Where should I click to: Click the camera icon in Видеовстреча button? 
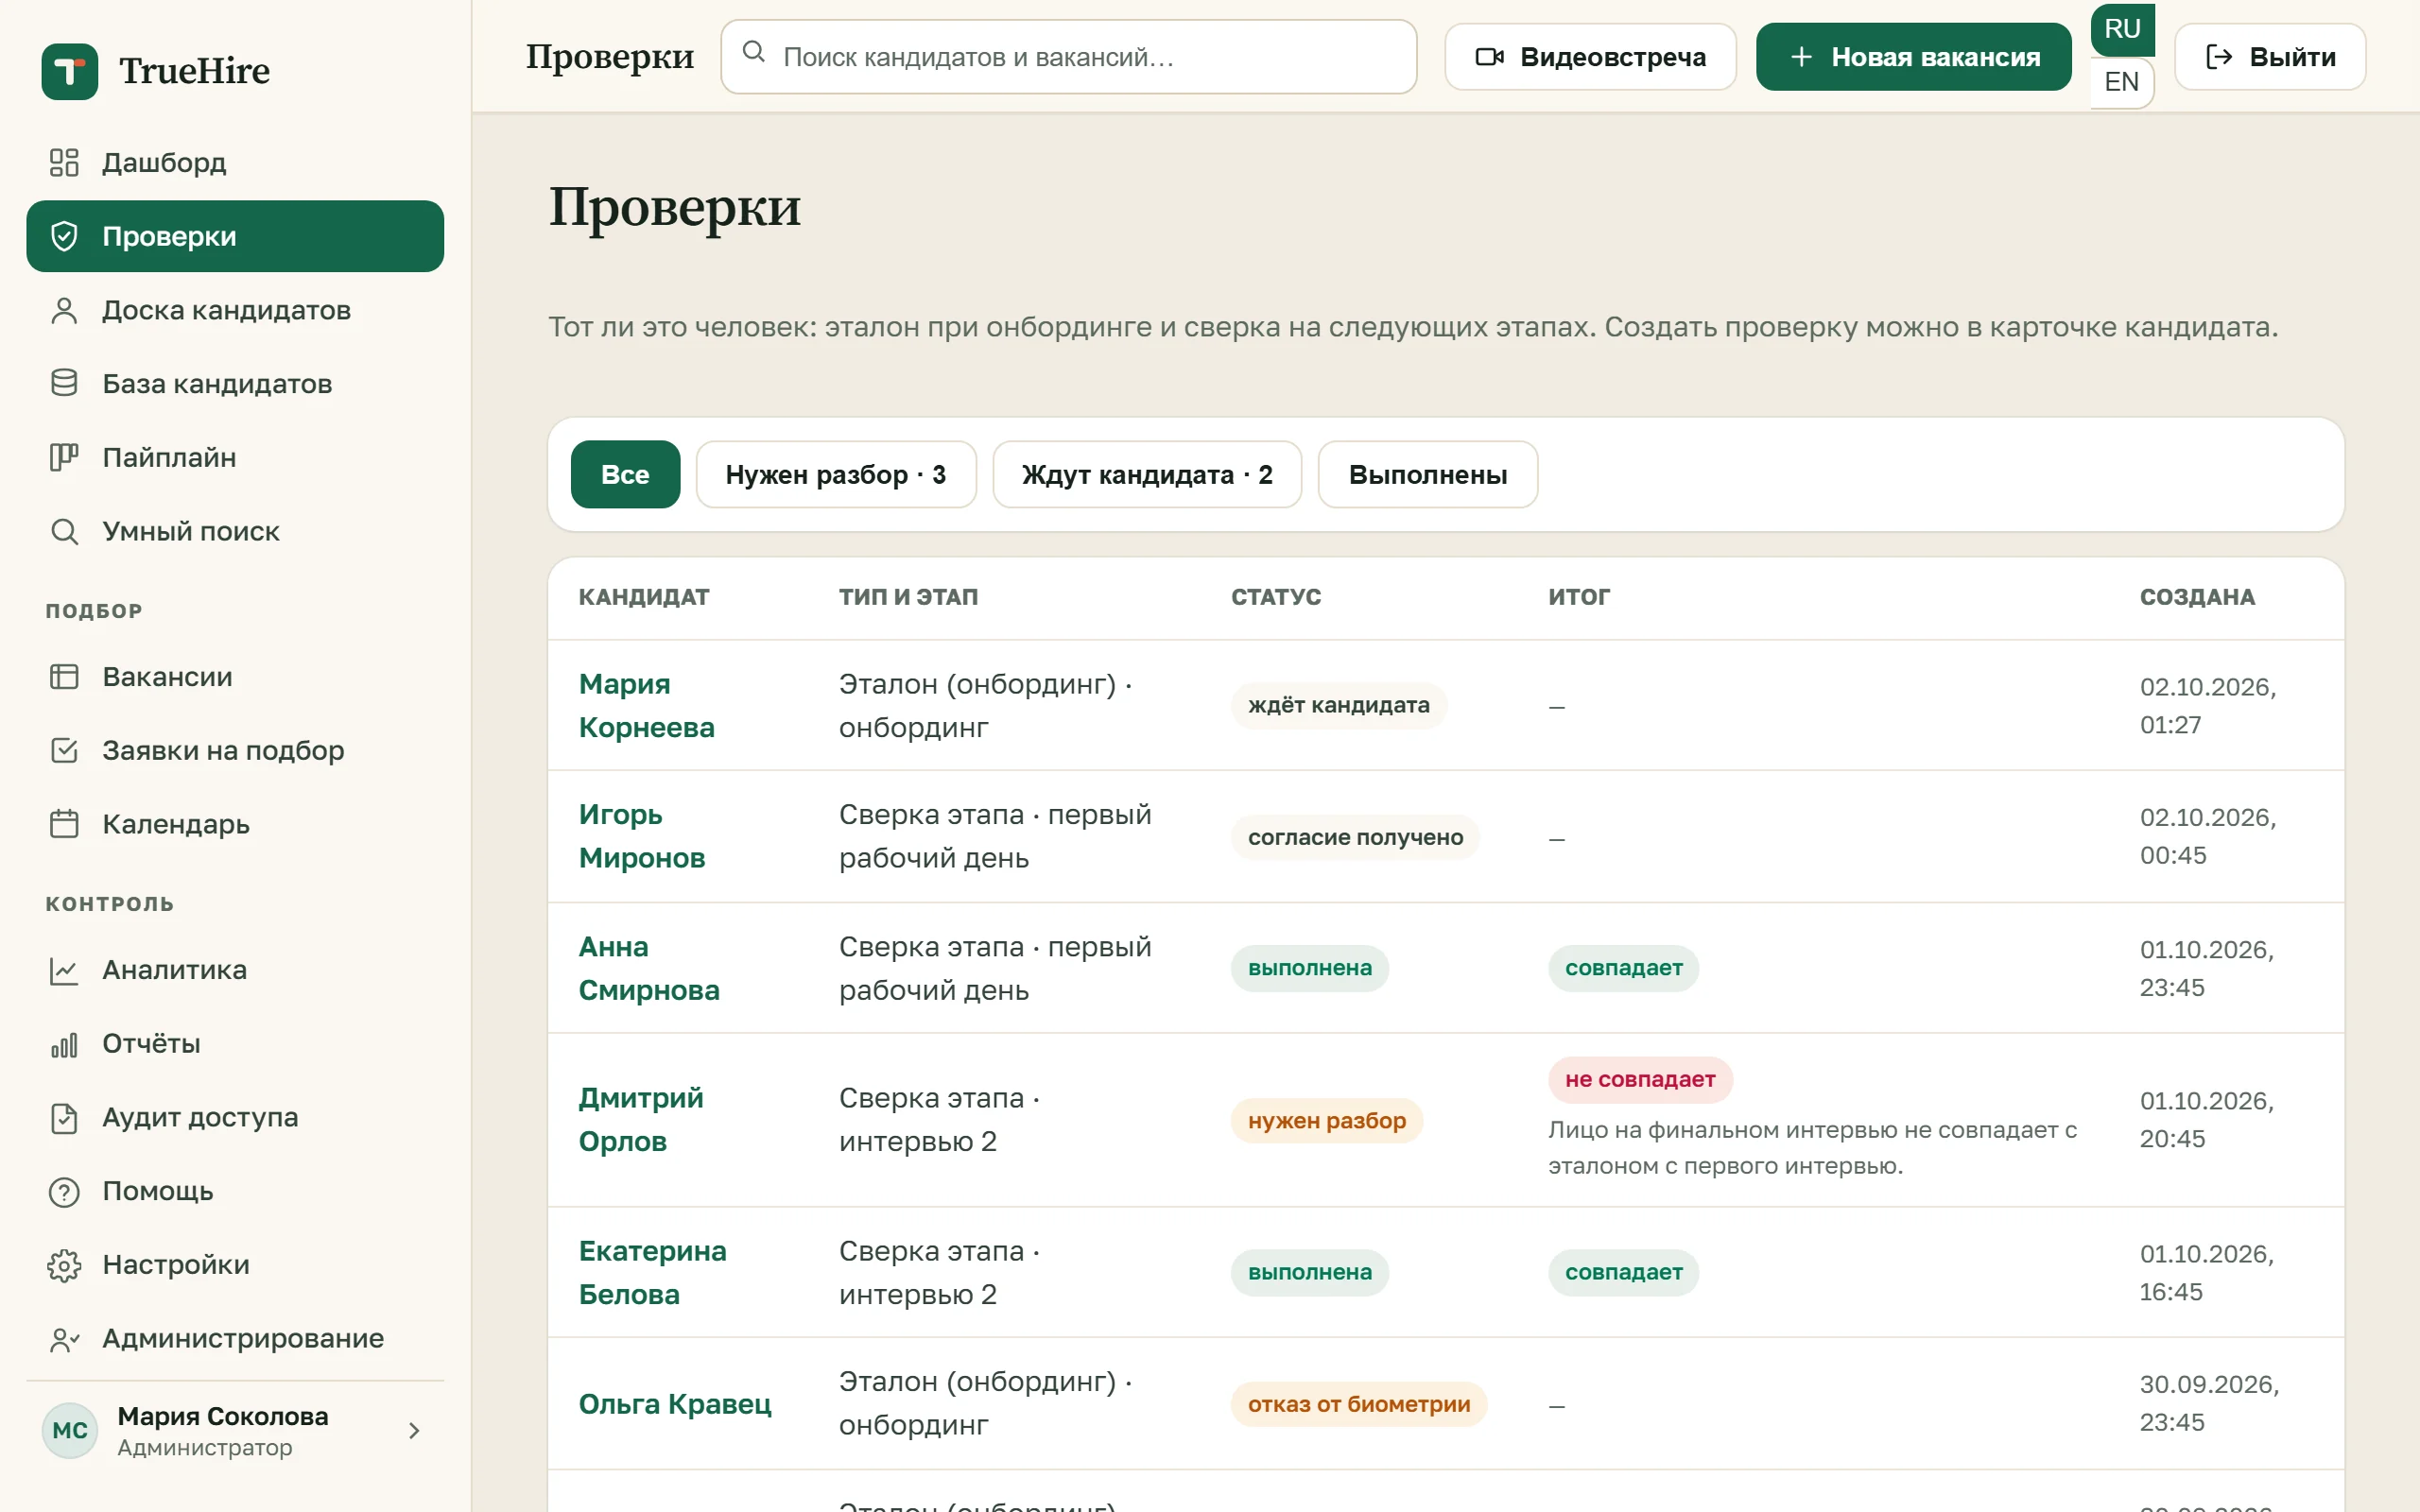pos(1490,57)
